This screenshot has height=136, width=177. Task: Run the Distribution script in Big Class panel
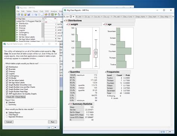click(17, 24)
